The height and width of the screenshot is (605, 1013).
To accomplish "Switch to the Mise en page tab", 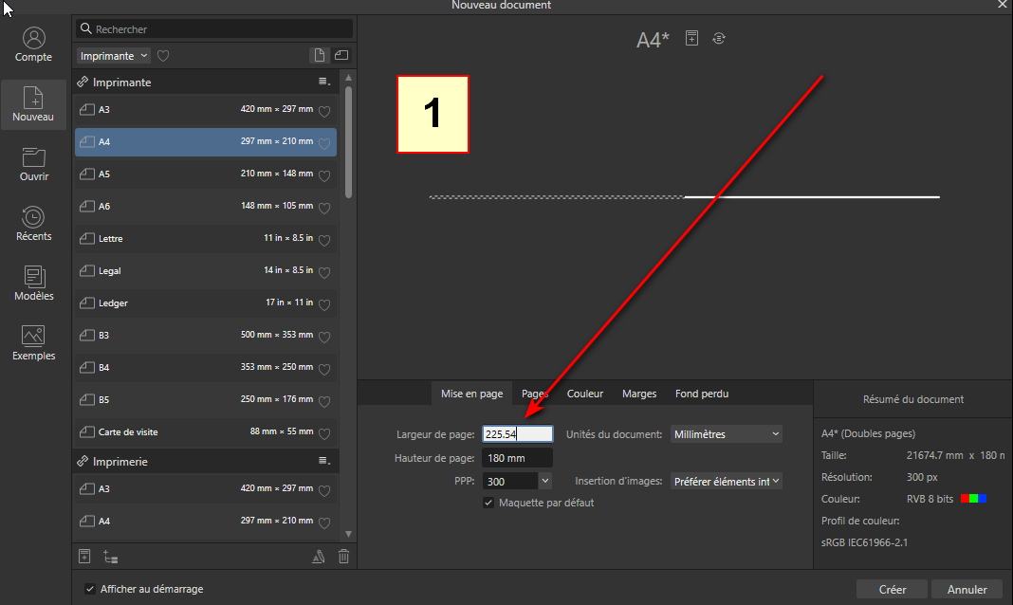I will (x=471, y=394).
